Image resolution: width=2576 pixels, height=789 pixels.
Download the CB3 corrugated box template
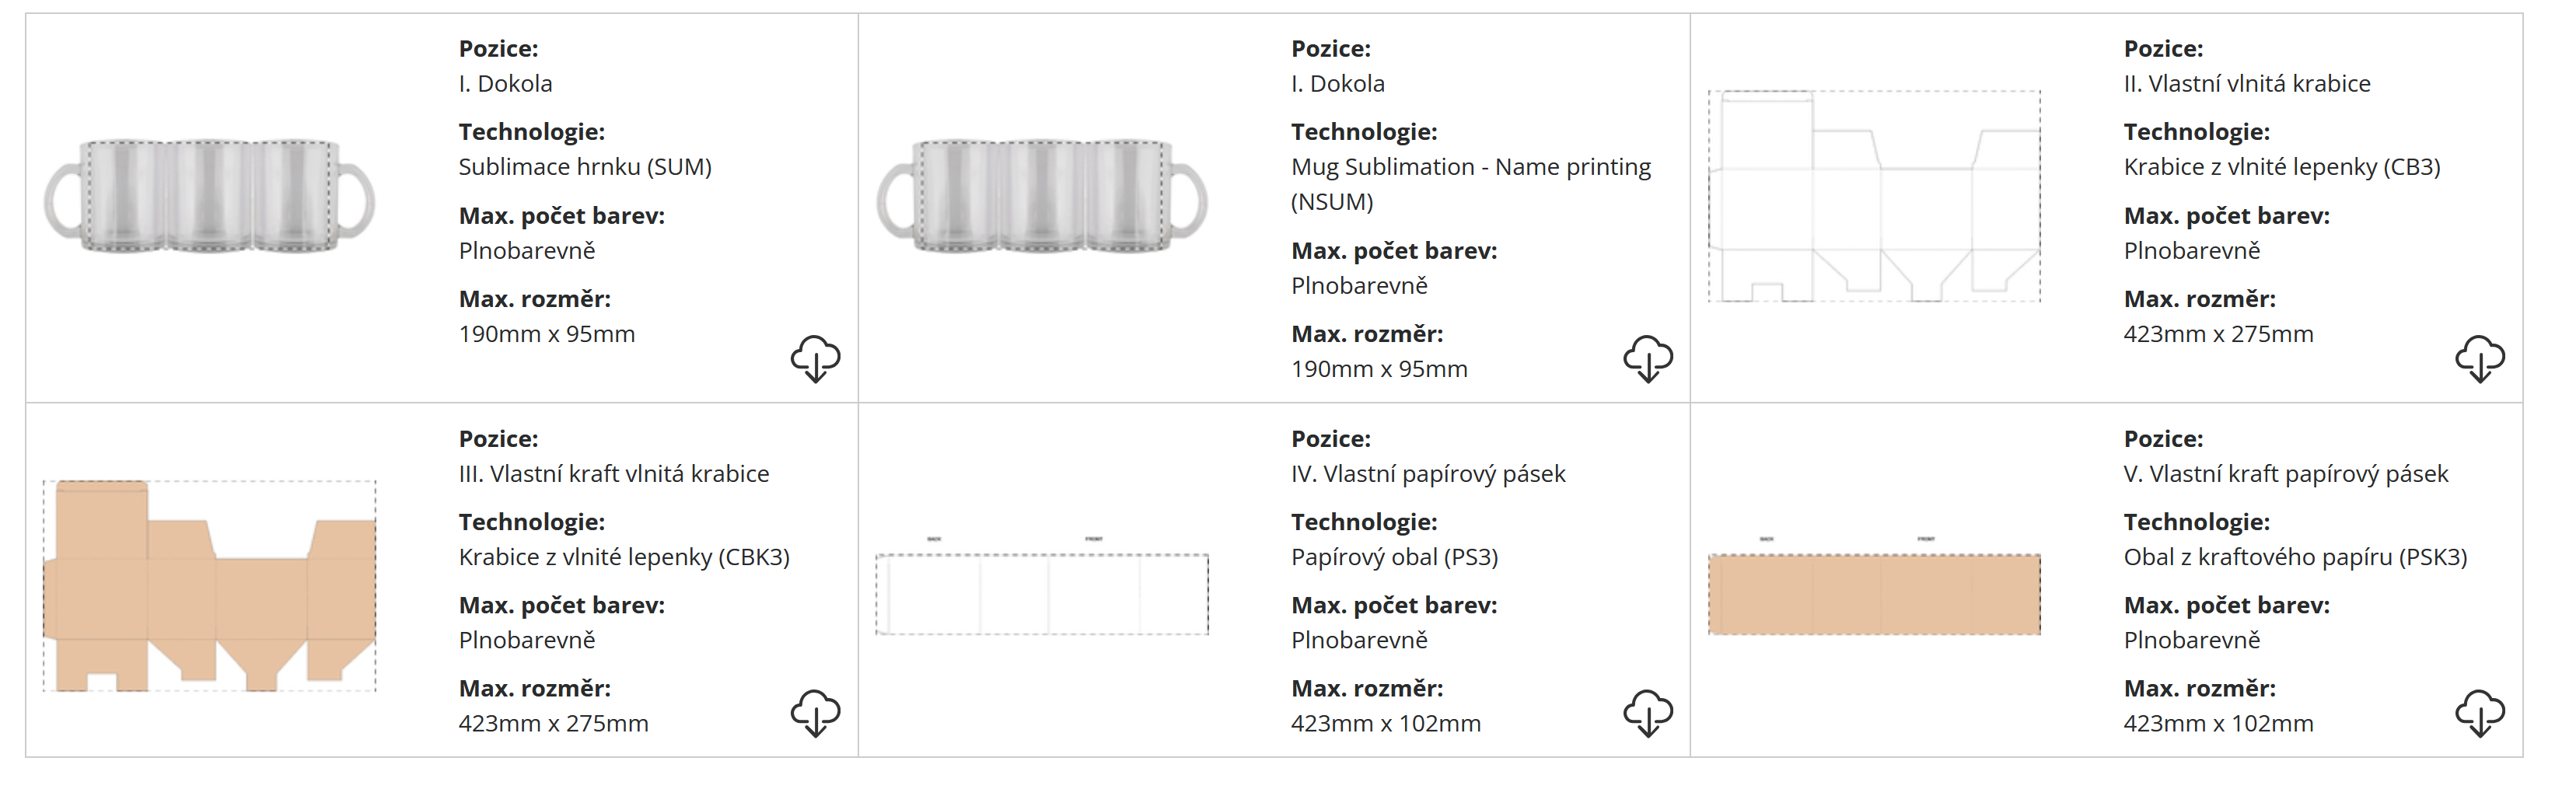2479,358
